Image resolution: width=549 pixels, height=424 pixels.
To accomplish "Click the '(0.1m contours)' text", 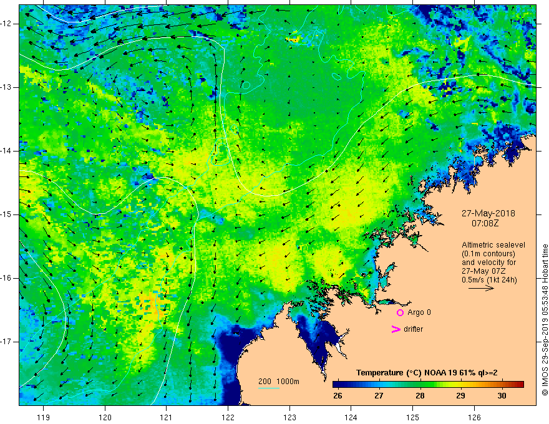I will coord(488,254).
